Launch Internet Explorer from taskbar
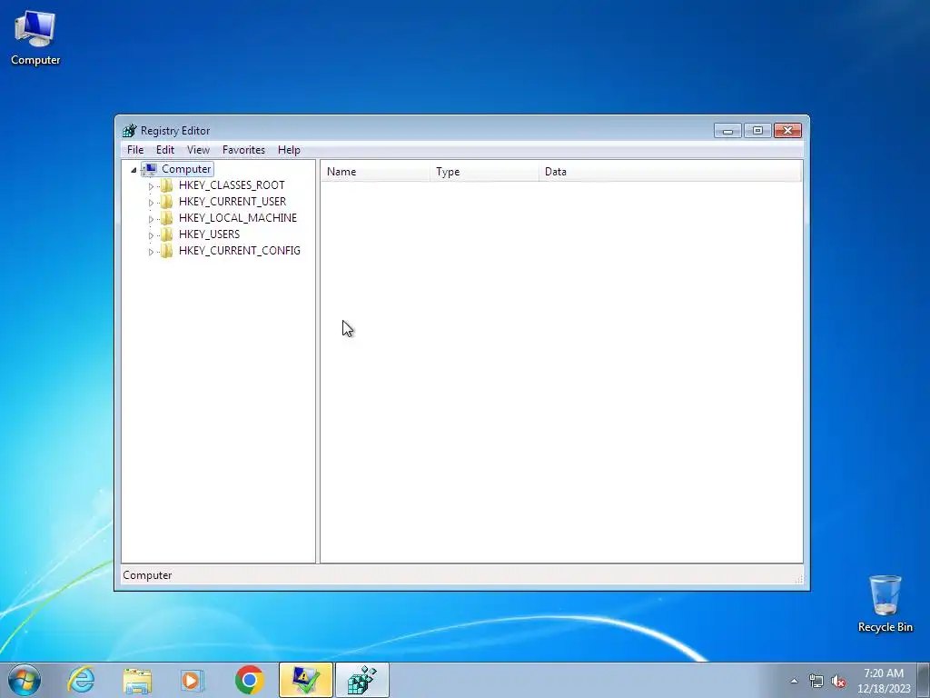Image resolution: width=930 pixels, height=698 pixels. tap(81, 680)
